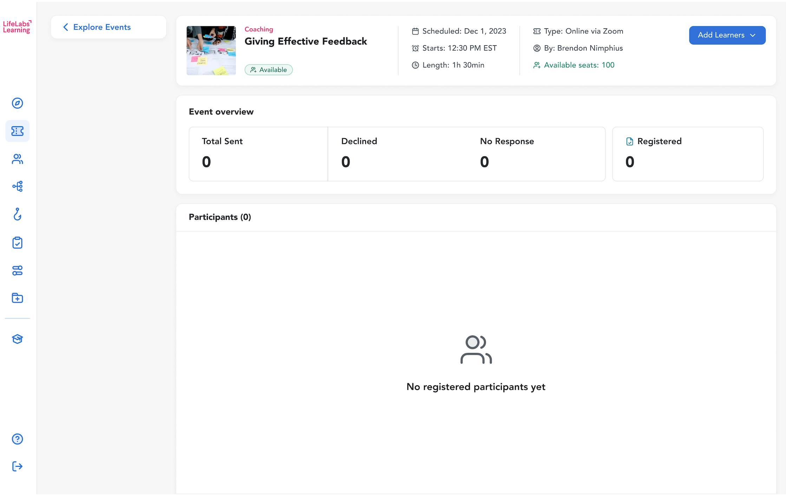Open the toggle switches settings sidebar icon
This screenshot has width=786, height=499.
coord(17,271)
